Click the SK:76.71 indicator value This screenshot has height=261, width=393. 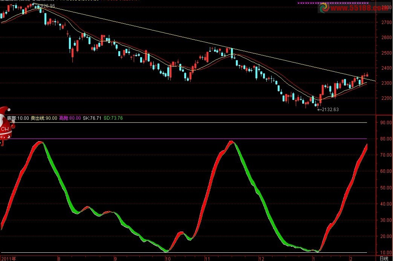click(92, 118)
